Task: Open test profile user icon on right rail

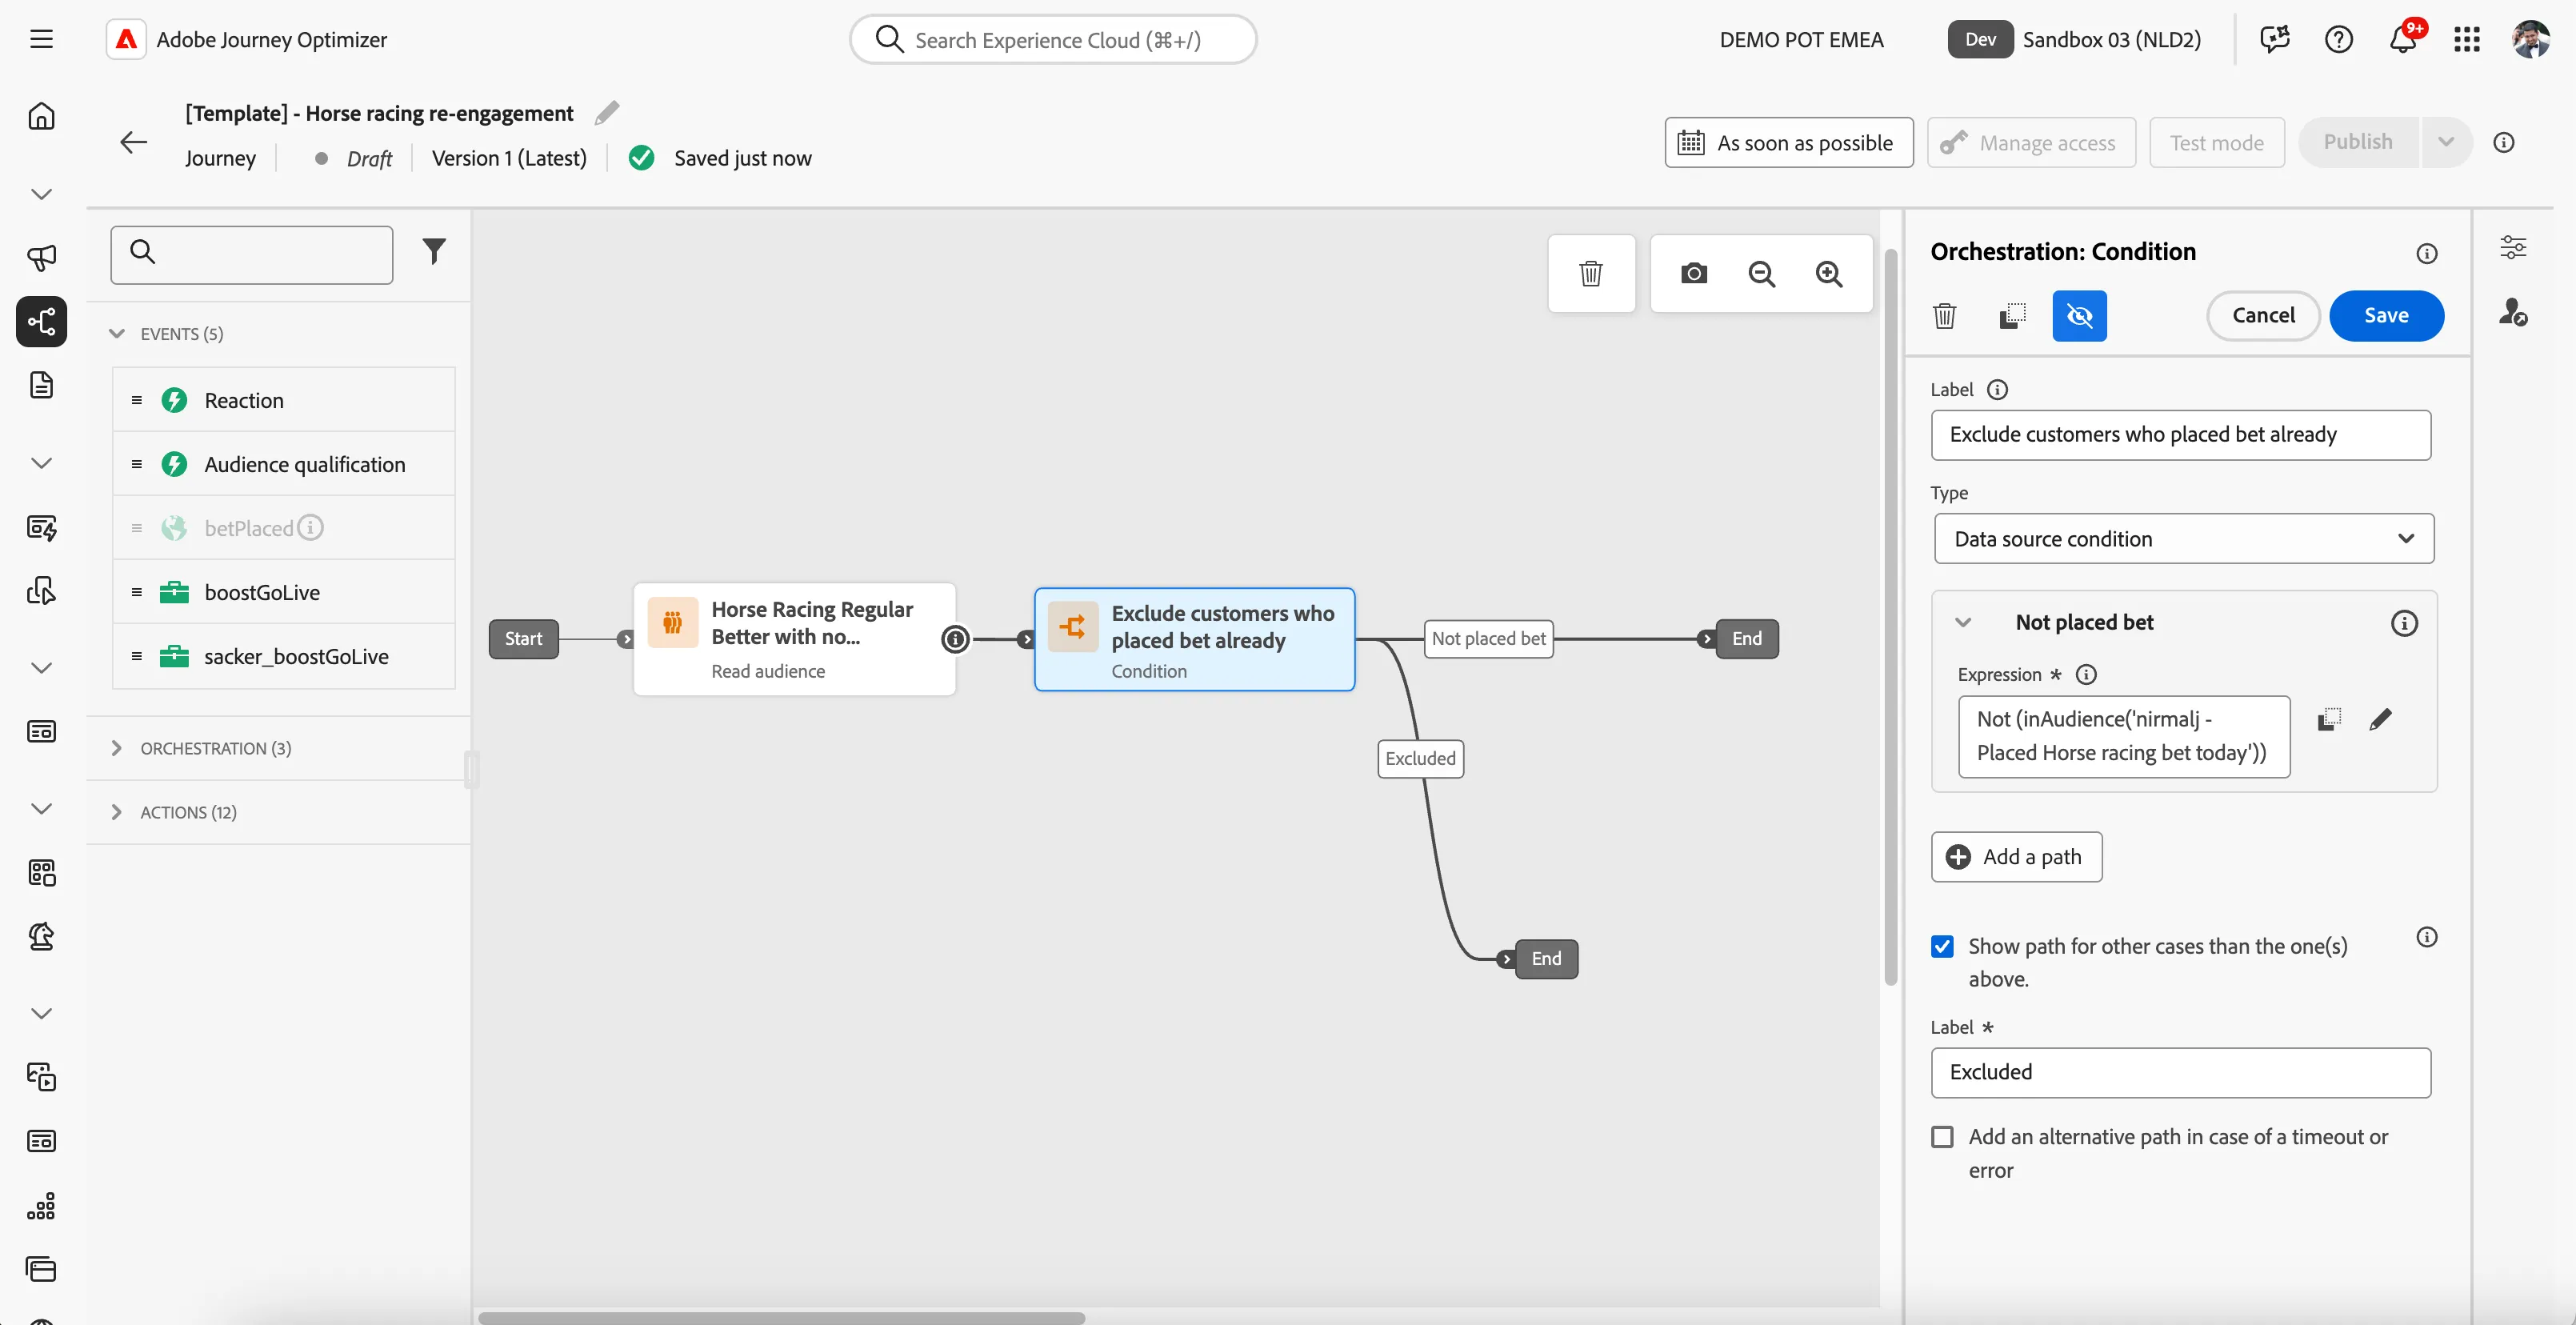Action: tap(2513, 312)
